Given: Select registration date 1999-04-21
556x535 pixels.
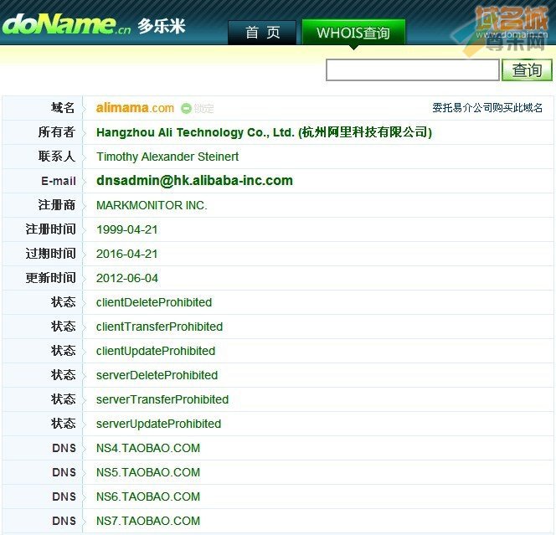Looking at the screenshot, I should click(x=127, y=229).
